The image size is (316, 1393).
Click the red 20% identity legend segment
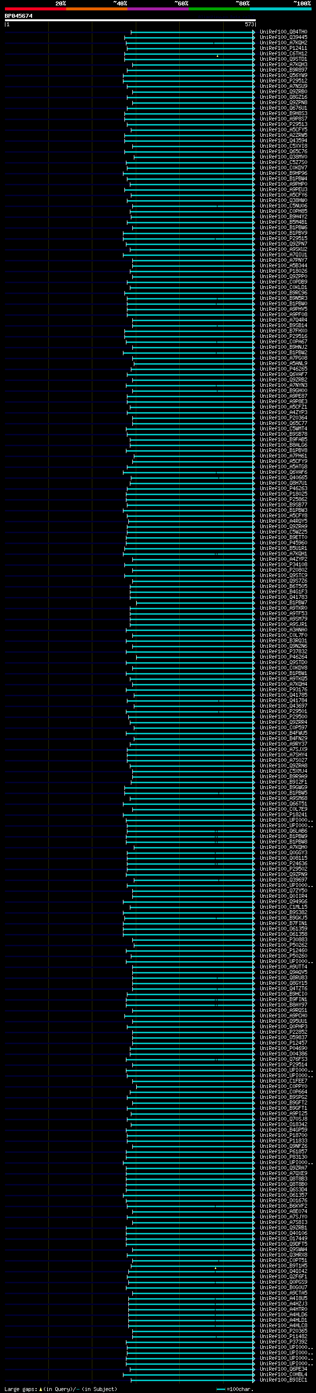pyautogui.click(x=35, y=9)
